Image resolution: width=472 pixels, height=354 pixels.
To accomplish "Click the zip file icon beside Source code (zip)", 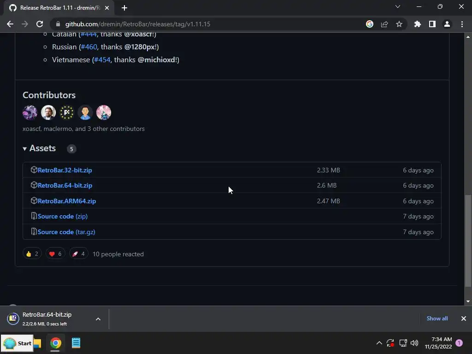I will 34,216.
